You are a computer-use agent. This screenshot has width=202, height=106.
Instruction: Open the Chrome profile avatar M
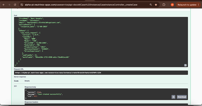[172, 5]
